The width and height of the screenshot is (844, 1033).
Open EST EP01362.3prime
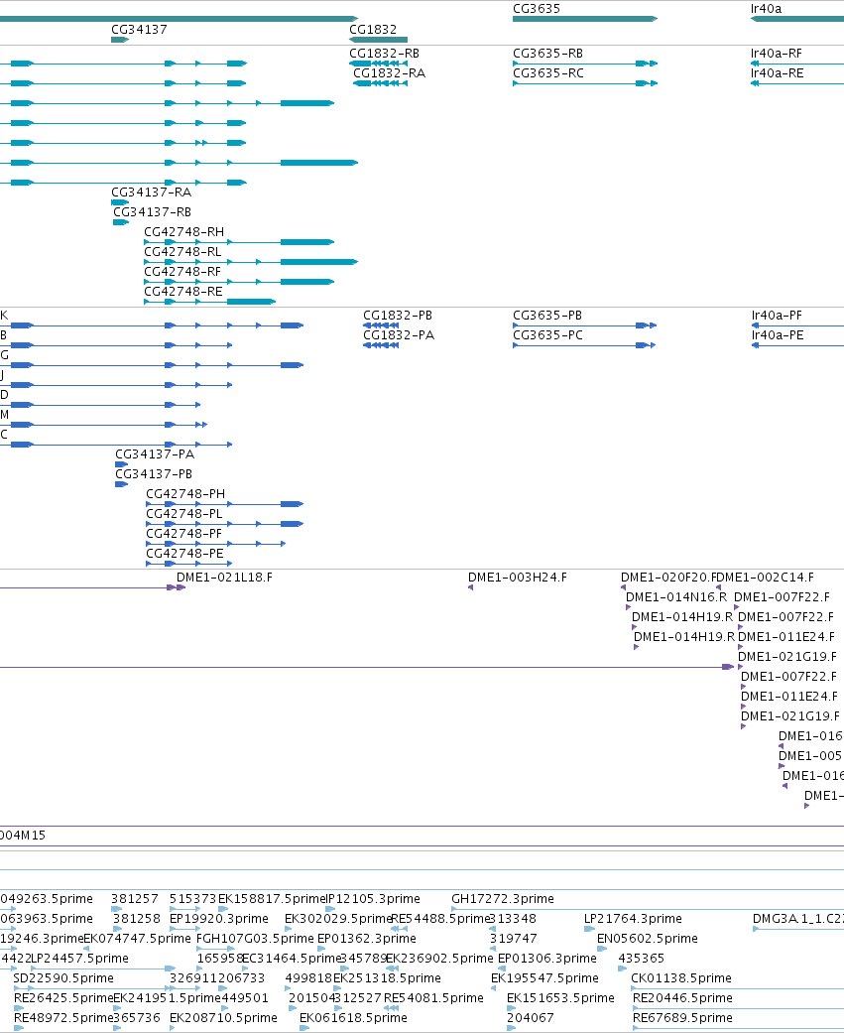click(367, 939)
